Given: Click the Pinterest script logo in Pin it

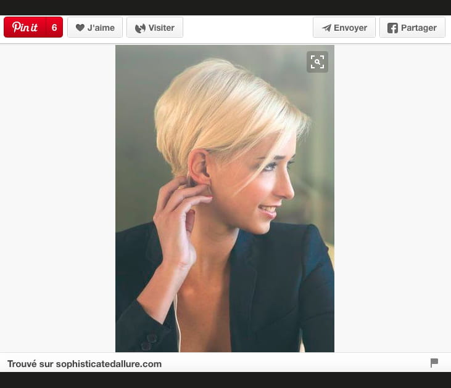Looking at the screenshot, I should click(x=25, y=28).
